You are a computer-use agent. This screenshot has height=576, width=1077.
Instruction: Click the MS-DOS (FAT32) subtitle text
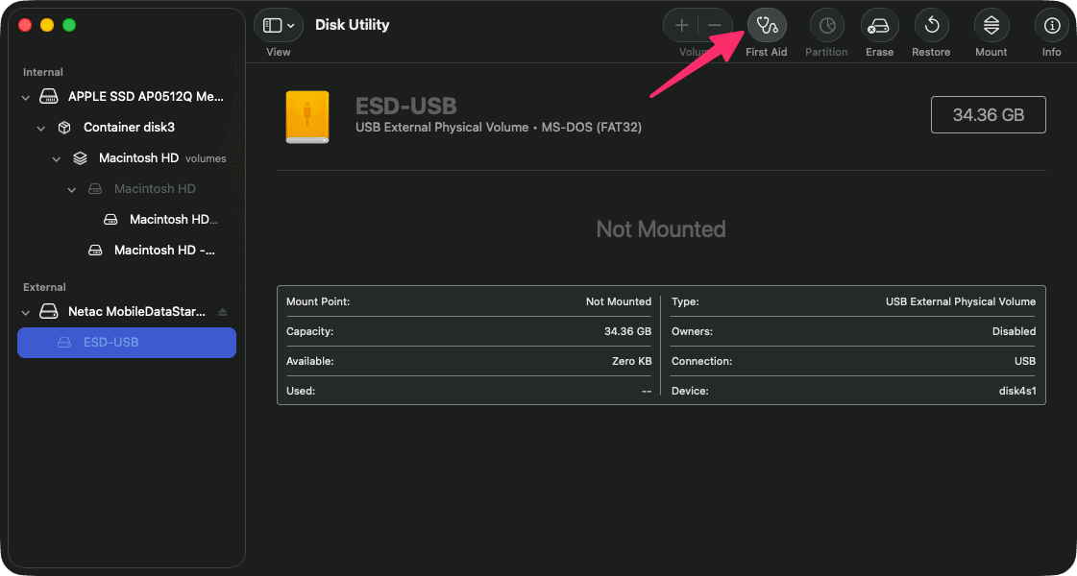point(590,128)
